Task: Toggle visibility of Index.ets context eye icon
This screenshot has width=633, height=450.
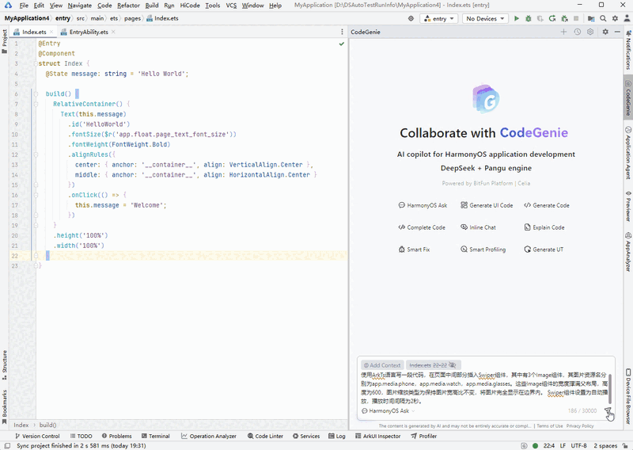Action: [453, 365]
